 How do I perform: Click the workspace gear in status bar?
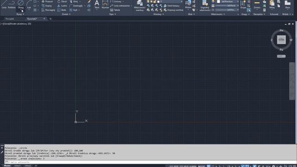pyautogui.click(x=273, y=166)
